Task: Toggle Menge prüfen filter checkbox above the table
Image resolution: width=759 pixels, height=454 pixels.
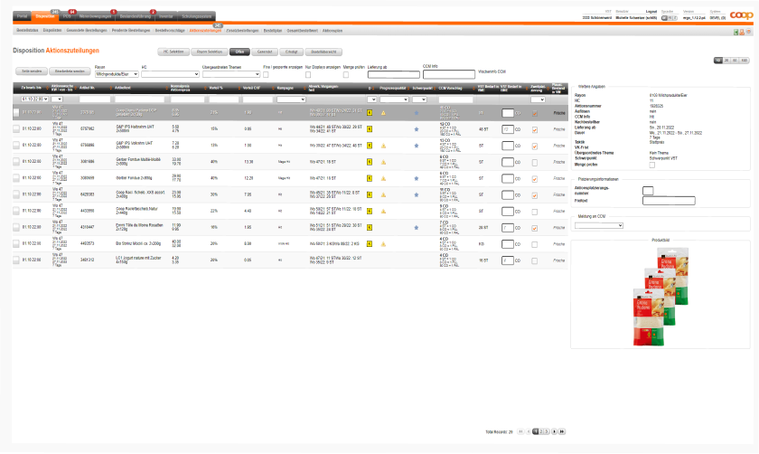Action: pyautogui.click(x=345, y=75)
